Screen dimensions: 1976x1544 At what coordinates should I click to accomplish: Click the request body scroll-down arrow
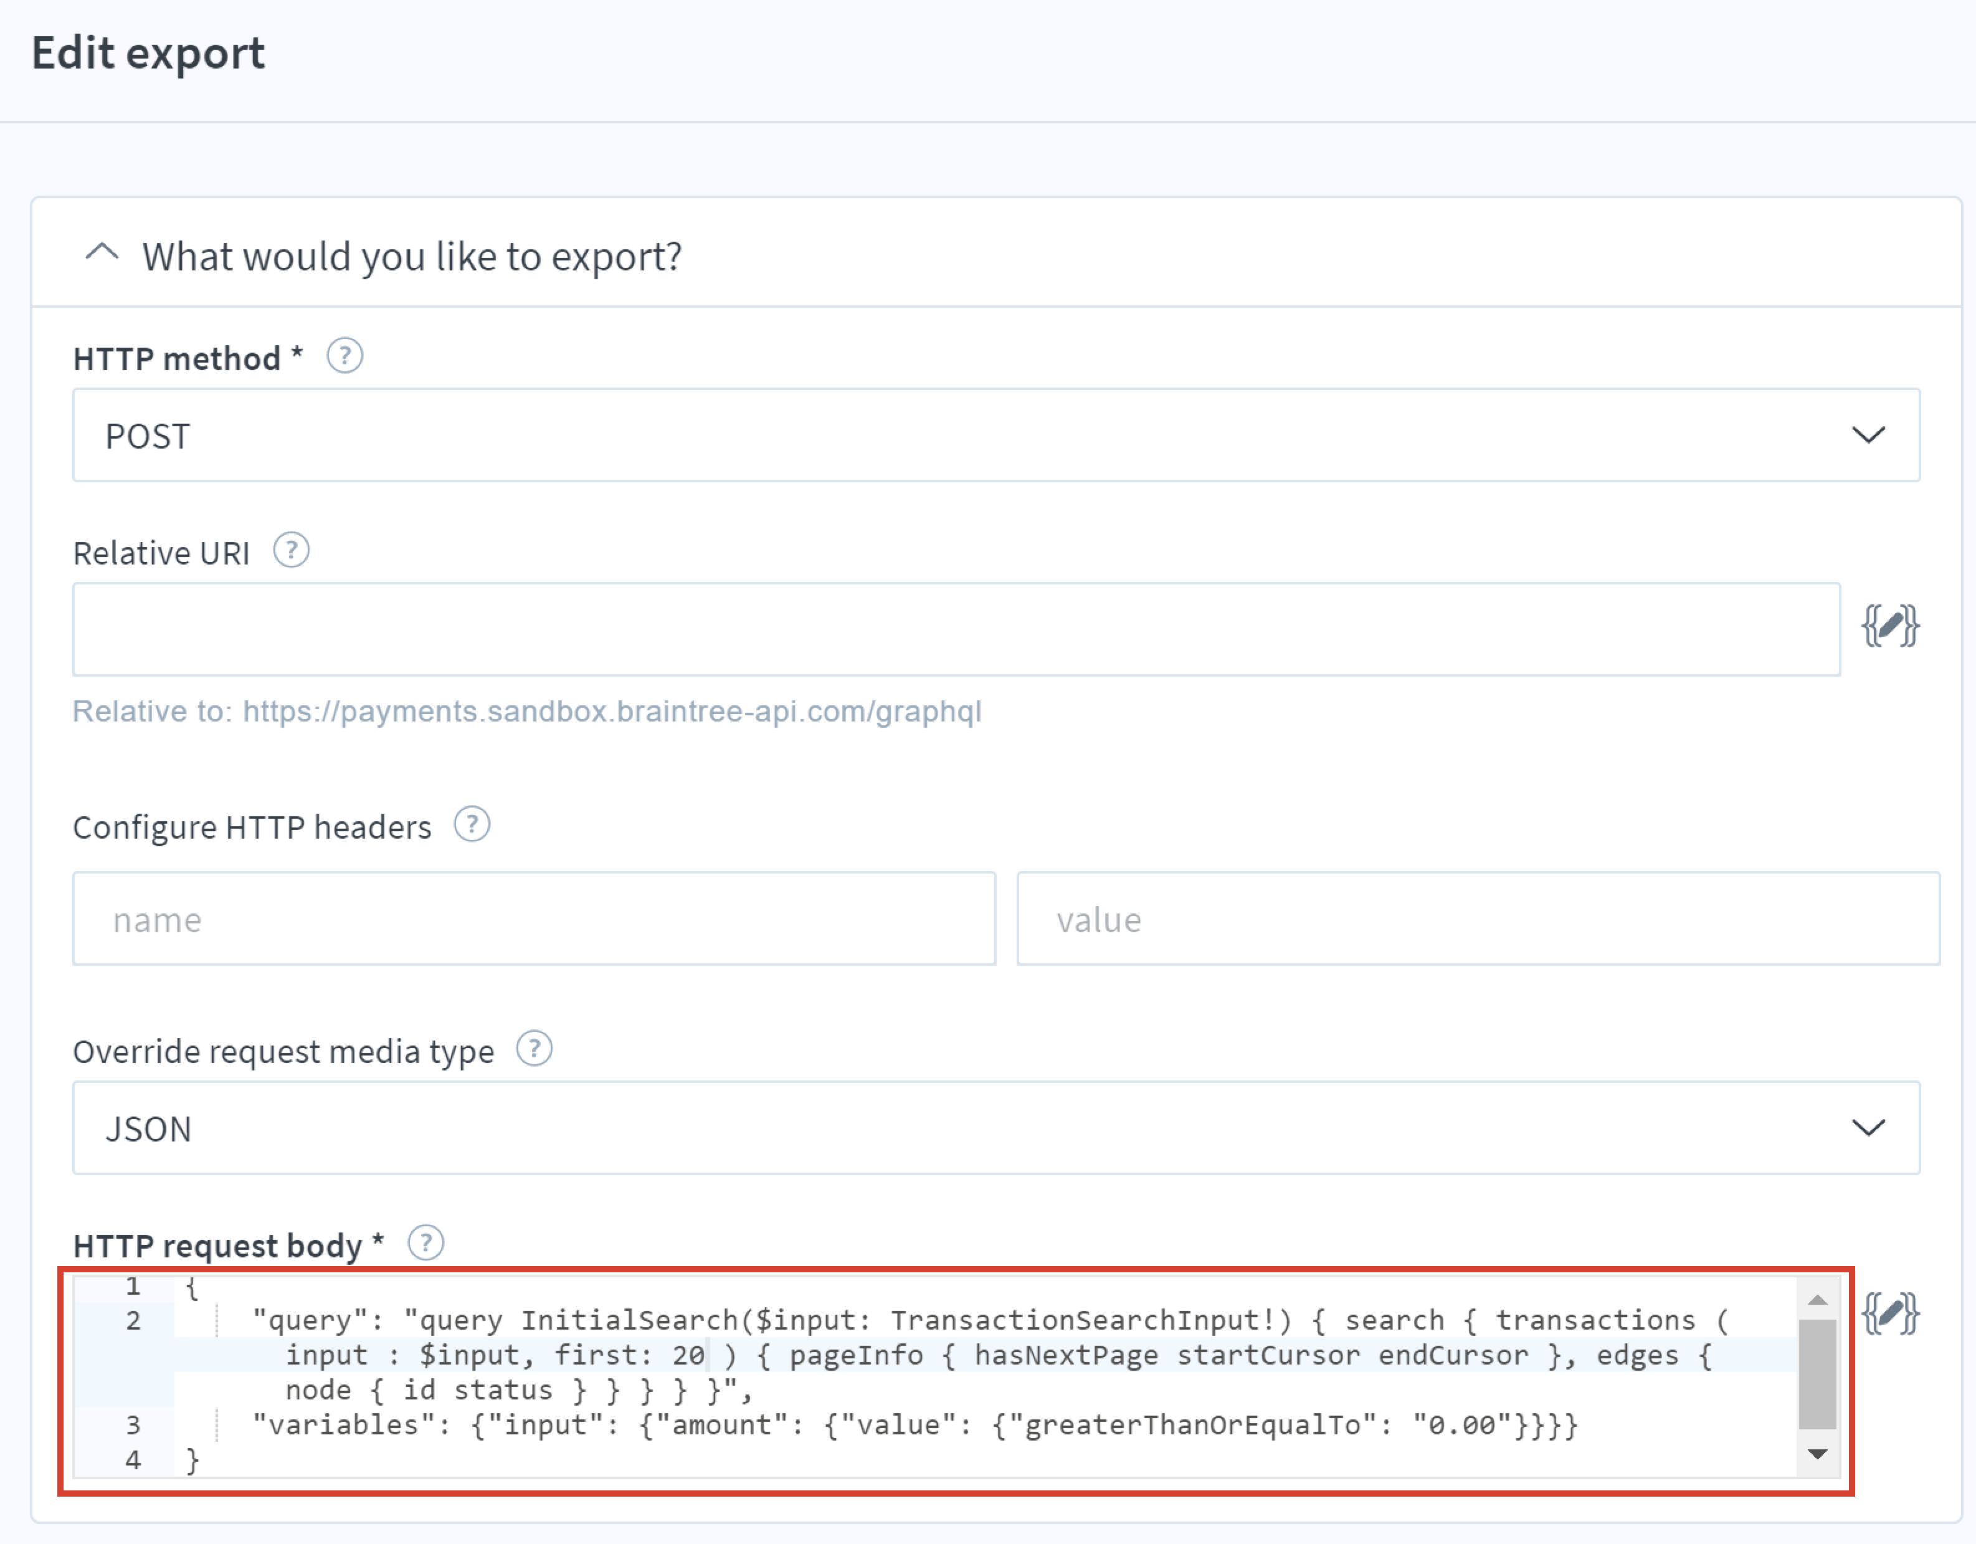1817,1454
